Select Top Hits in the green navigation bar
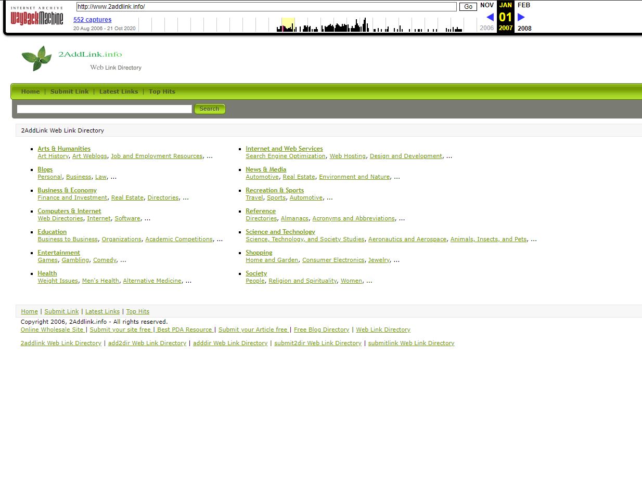This screenshot has width=642, height=487. 162,91
